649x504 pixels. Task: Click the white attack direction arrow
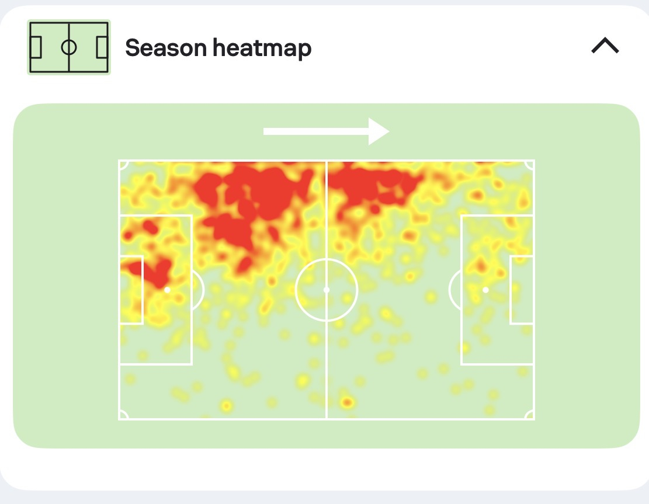coord(326,131)
